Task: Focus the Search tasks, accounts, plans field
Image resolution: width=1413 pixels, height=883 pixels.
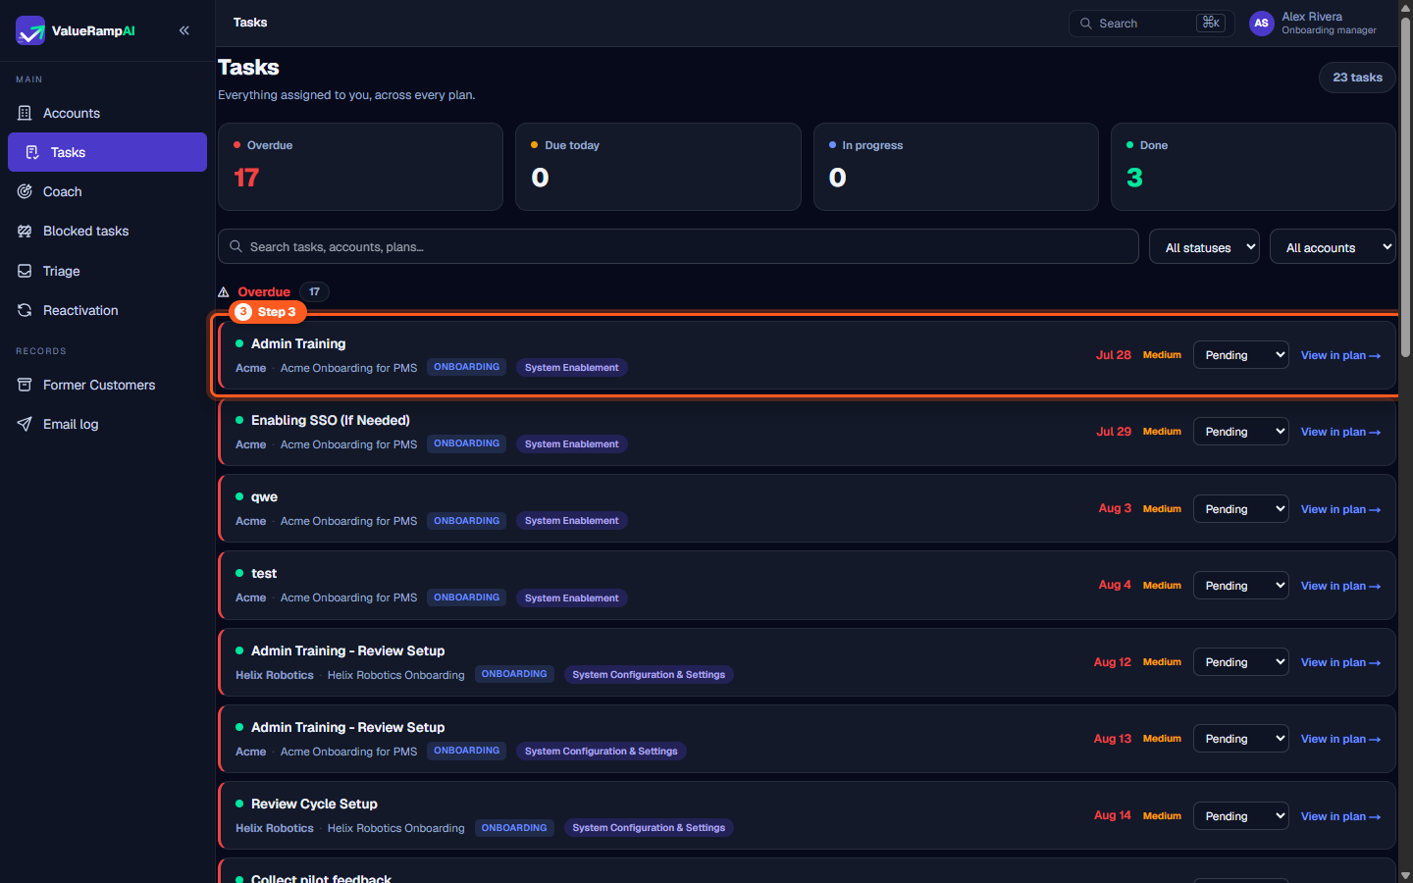Action: point(678,246)
